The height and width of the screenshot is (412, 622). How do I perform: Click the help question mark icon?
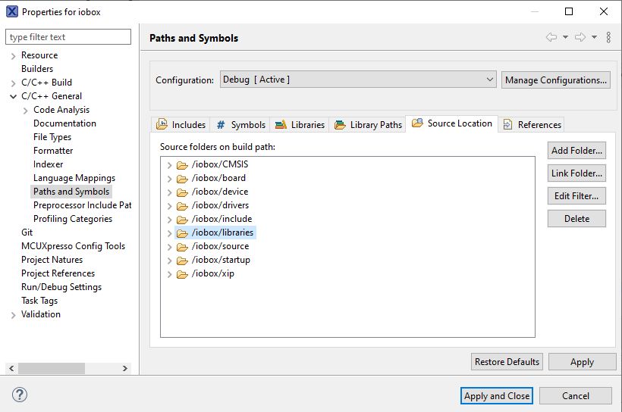[20, 395]
